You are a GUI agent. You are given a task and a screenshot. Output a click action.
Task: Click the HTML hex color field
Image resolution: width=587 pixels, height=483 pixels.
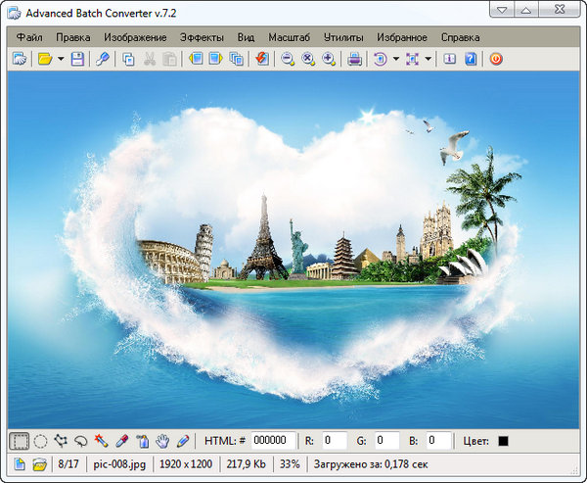[x=274, y=441]
